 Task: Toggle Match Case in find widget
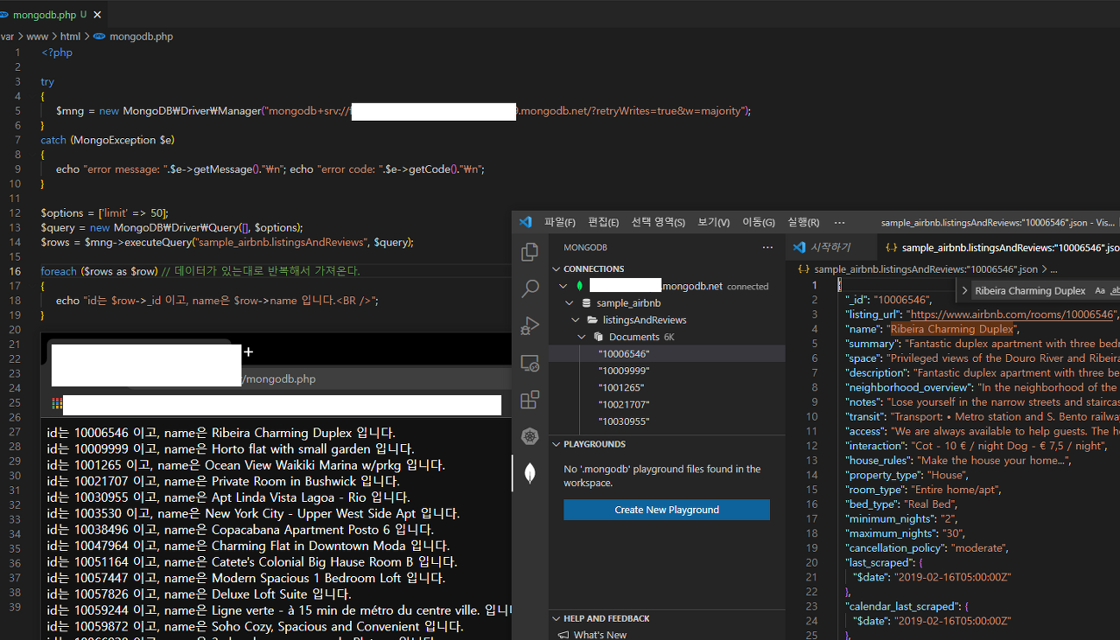1100,290
